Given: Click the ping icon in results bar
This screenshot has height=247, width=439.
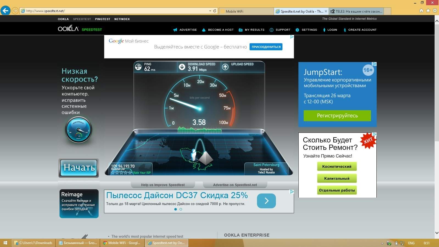Looking at the screenshot, I should pos(138,67).
